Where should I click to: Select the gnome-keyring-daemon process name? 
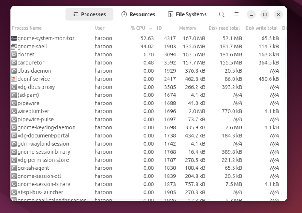46,127
